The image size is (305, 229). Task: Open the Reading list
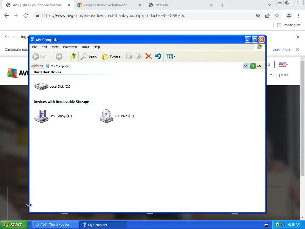coord(289,25)
